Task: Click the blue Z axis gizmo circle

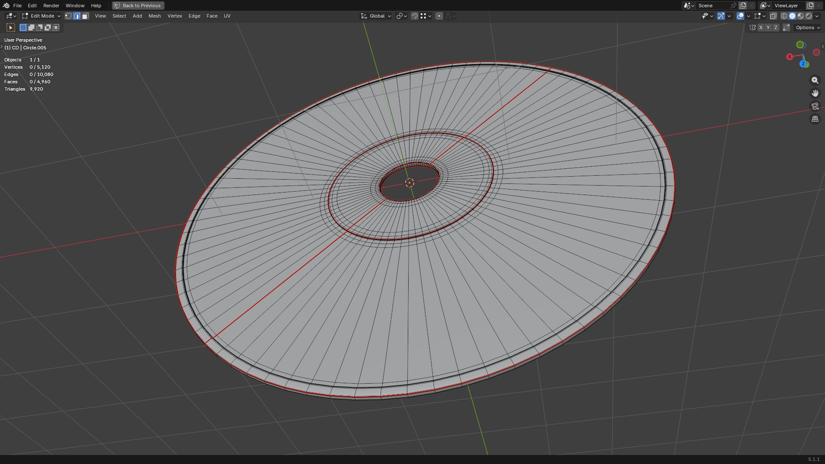Action: point(803,64)
